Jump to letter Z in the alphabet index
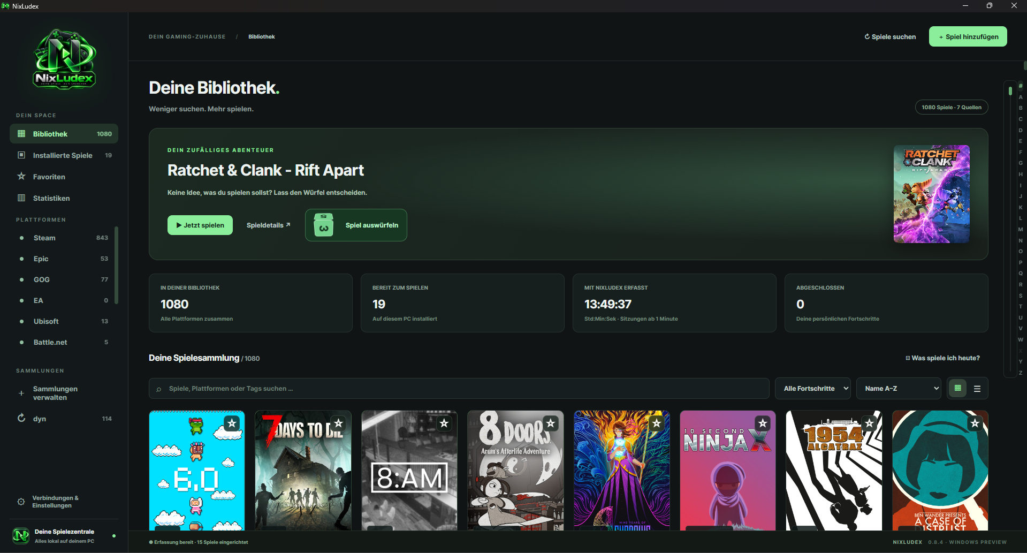This screenshot has width=1027, height=553. coord(1021,373)
